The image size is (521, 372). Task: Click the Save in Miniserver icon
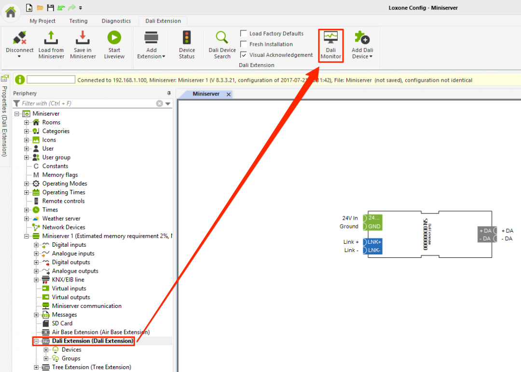(82, 44)
